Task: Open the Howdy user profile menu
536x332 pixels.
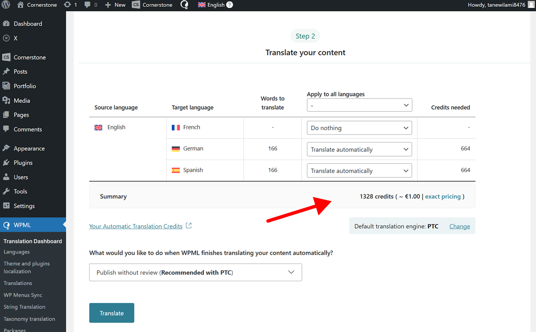Action: click(x=496, y=5)
